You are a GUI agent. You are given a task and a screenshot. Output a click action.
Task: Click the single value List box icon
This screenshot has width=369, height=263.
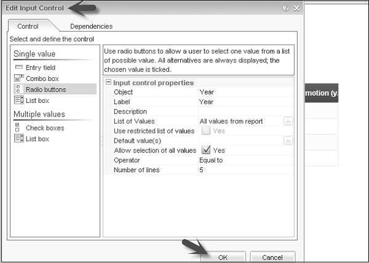pos(19,100)
